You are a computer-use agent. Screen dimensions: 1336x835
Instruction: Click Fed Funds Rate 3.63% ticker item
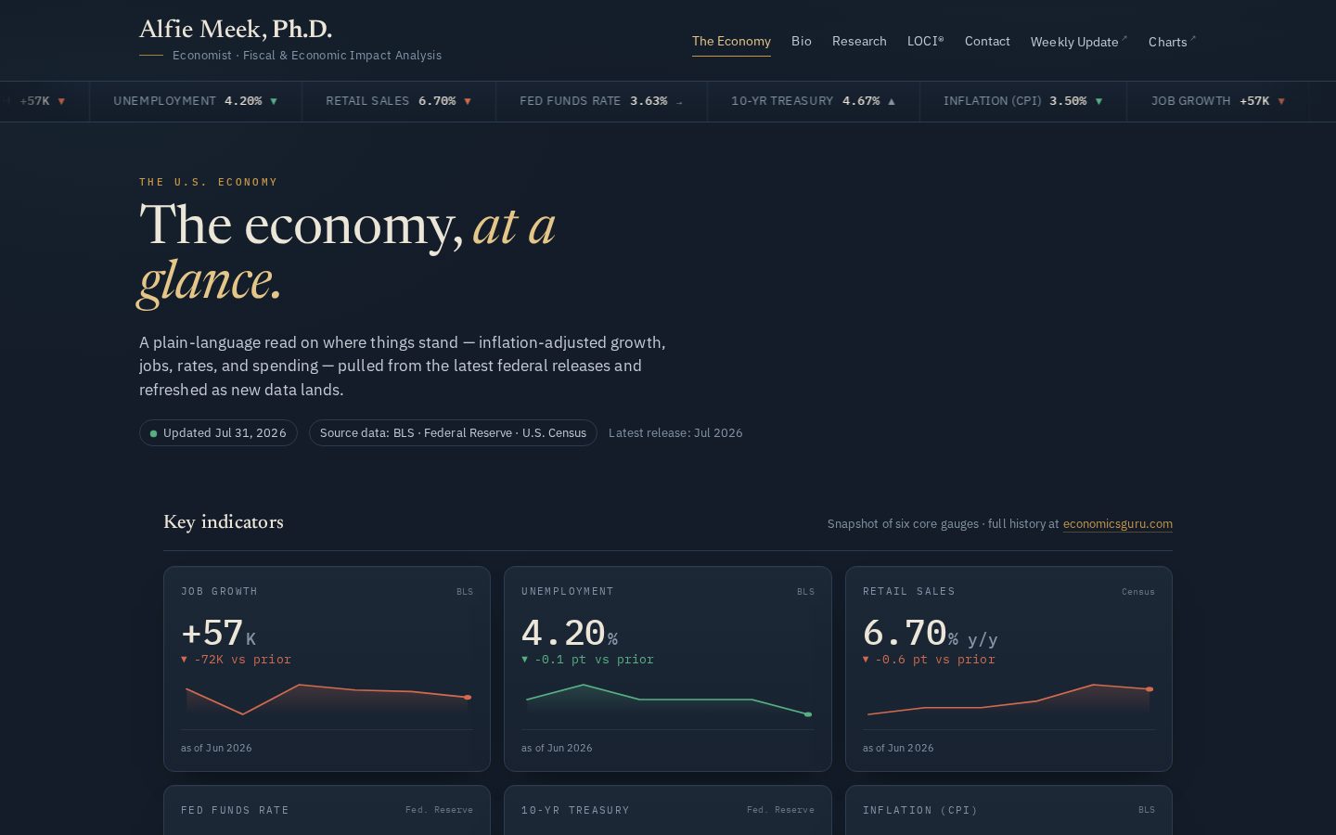[601, 101]
